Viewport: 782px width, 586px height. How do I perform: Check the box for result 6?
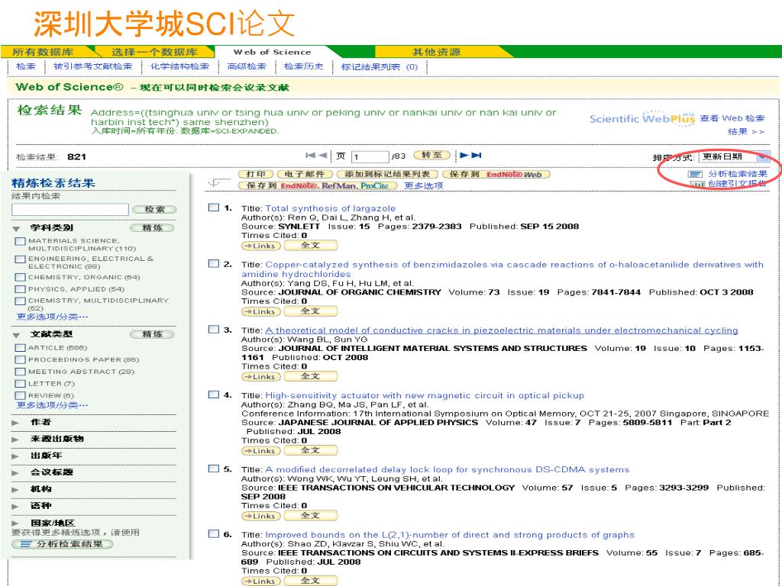click(214, 533)
